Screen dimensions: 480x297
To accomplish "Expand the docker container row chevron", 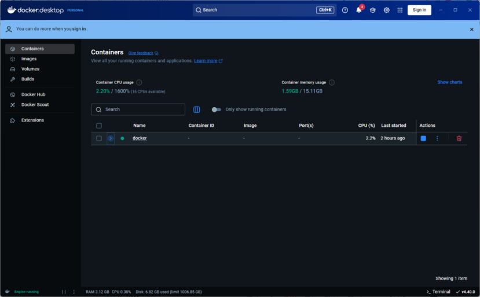I will pyautogui.click(x=111, y=138).
